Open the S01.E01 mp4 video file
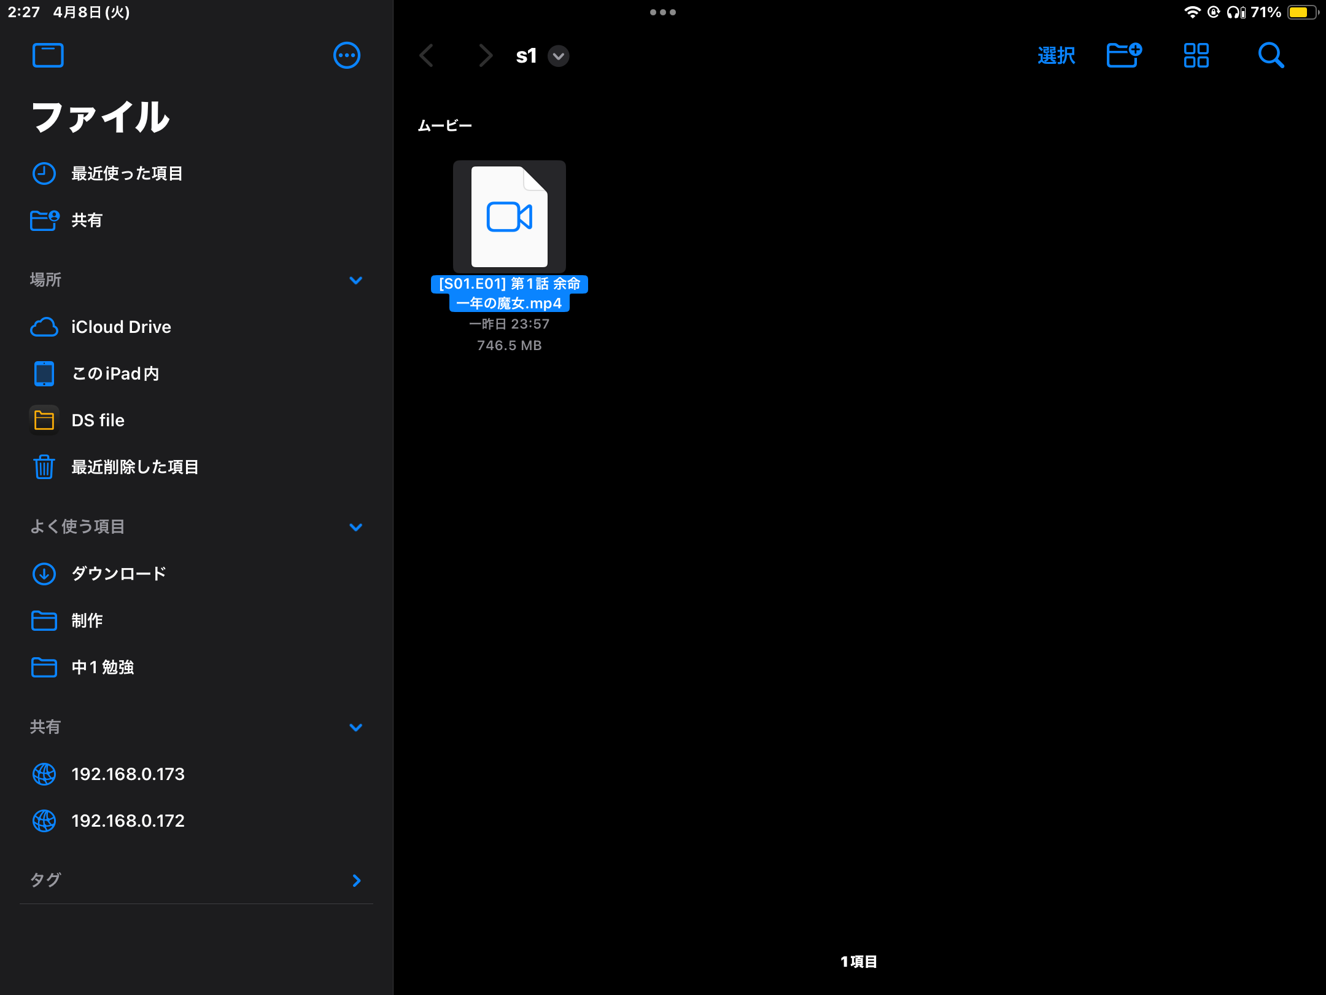This screenshot has height=995, width=1326. pyautogui.click(x=509, y=217)
